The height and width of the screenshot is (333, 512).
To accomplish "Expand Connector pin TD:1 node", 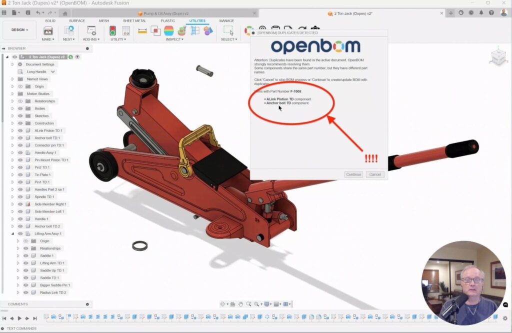I will 12,145.
